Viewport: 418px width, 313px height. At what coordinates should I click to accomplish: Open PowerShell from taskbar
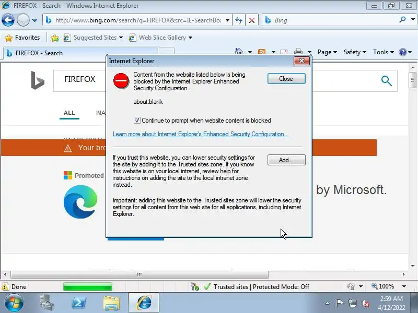tap(79, 303)
